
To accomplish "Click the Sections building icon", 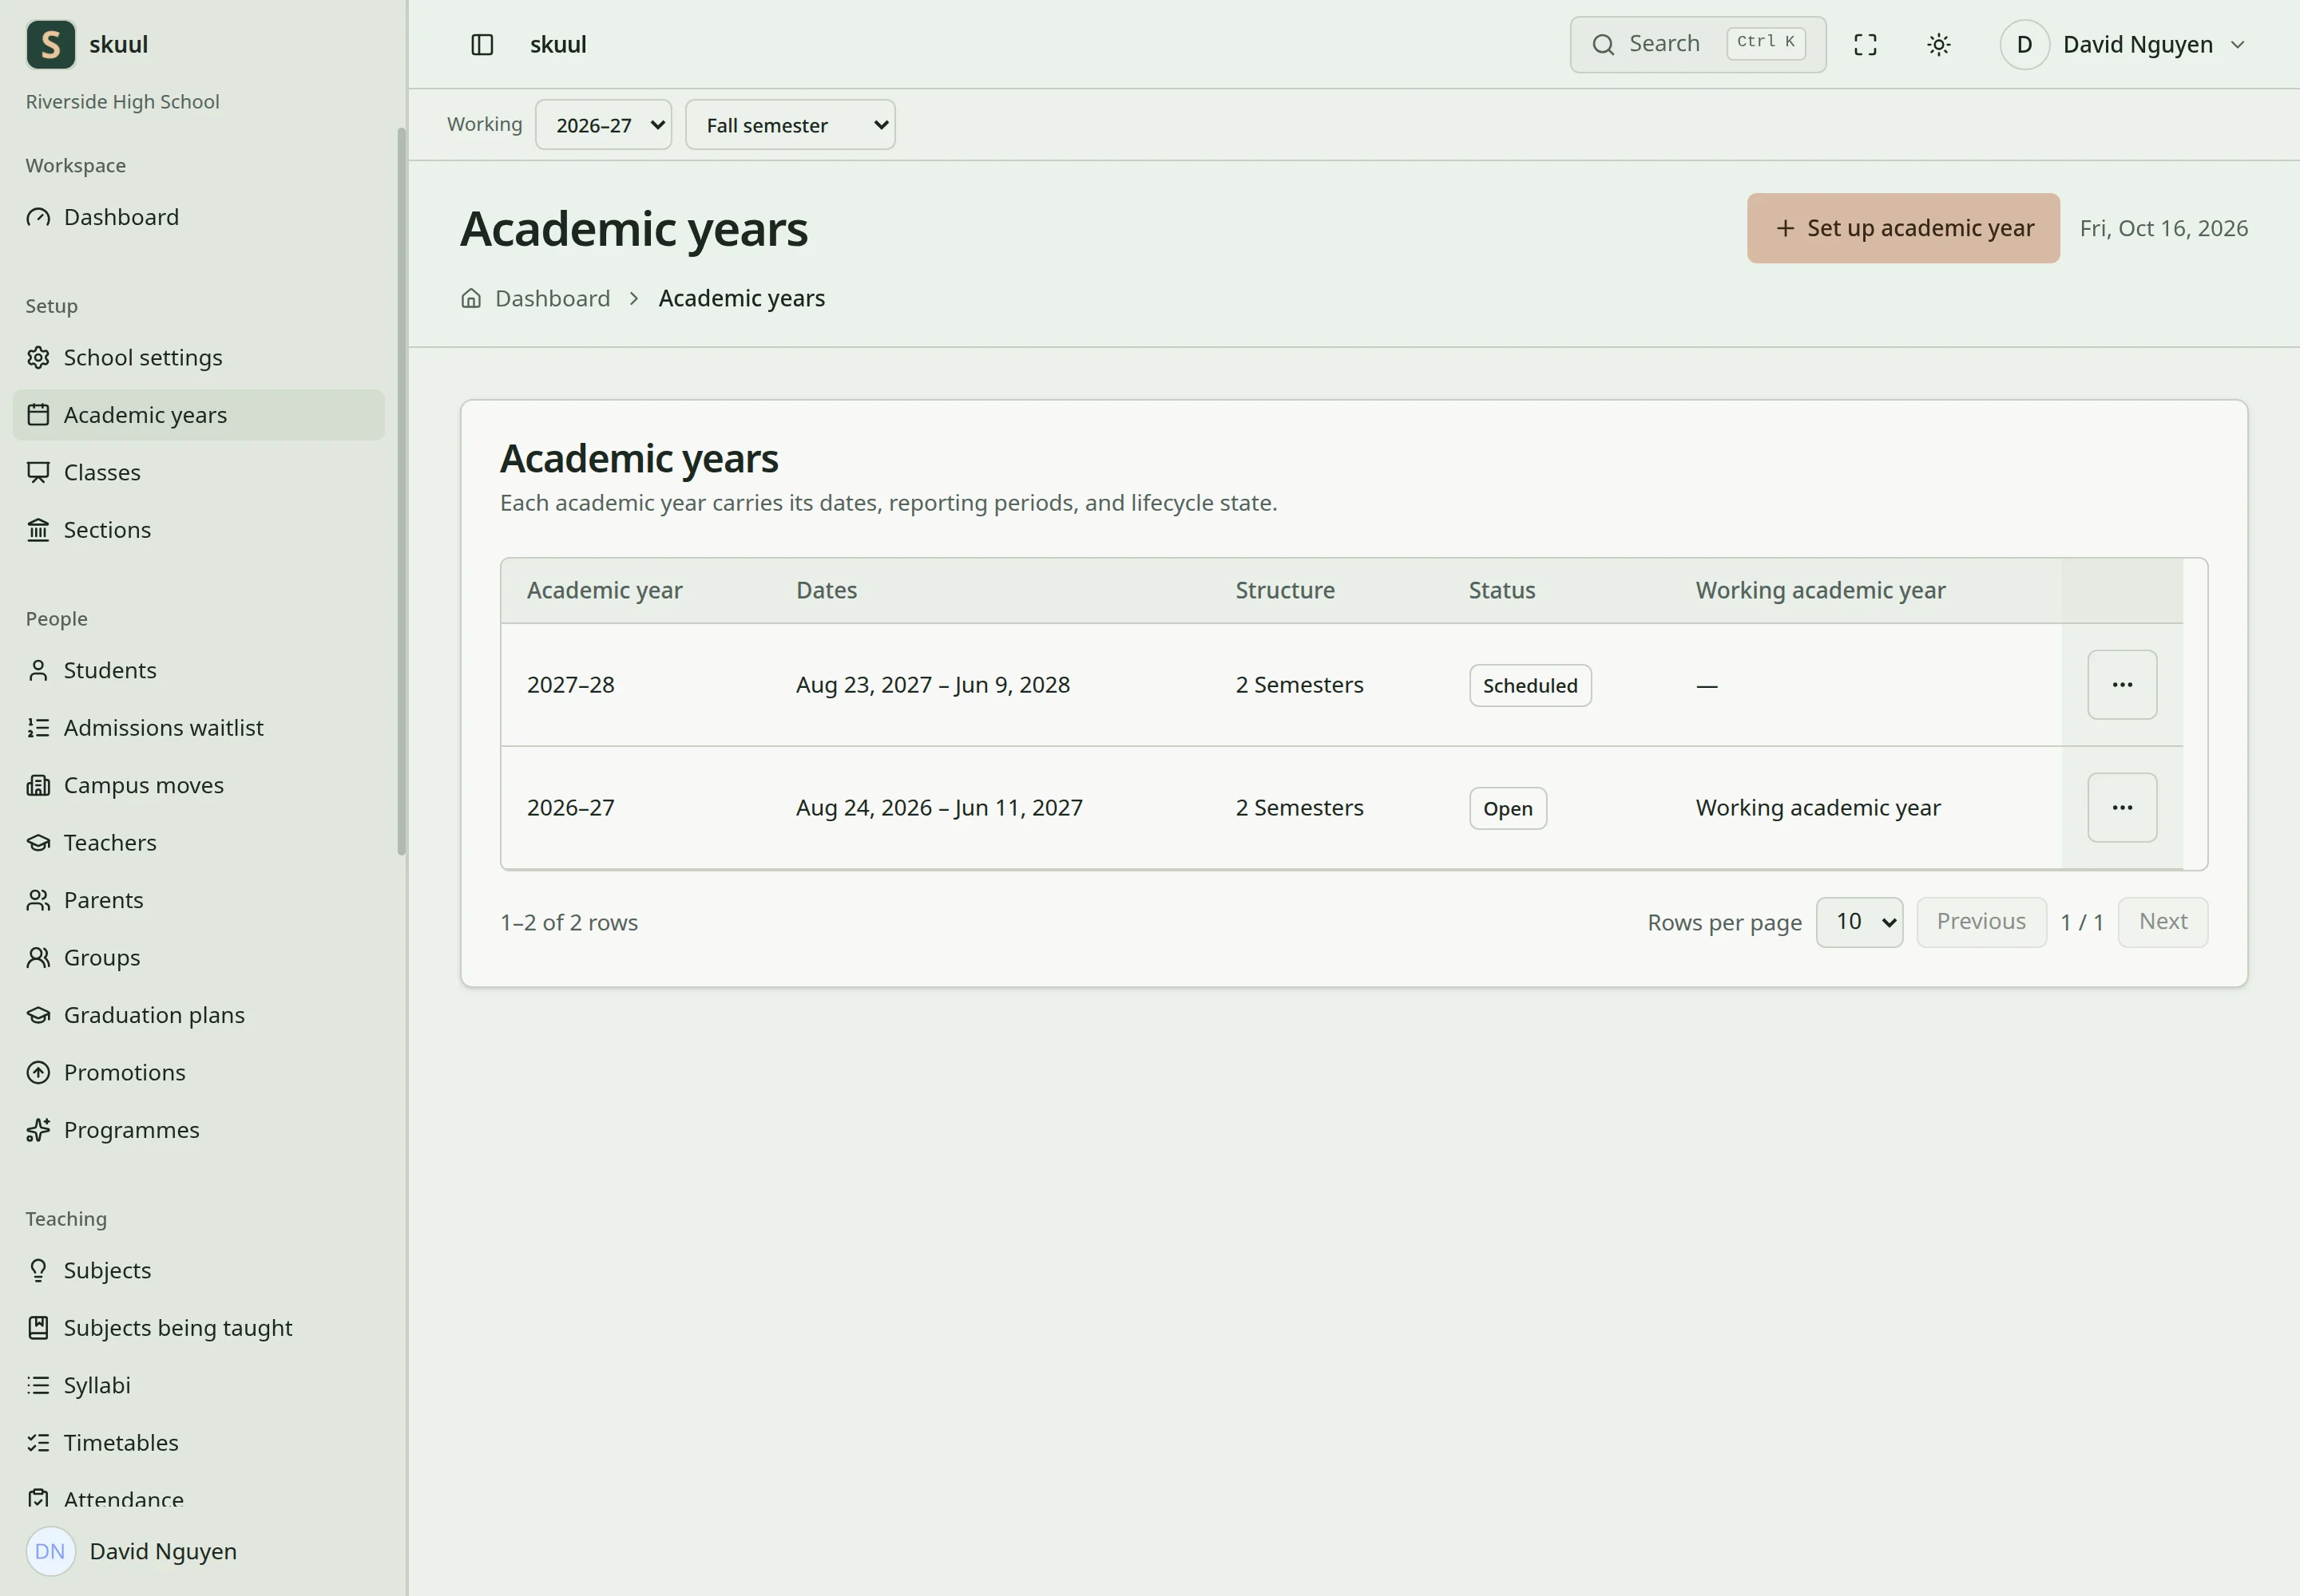I will click(38, 530).
